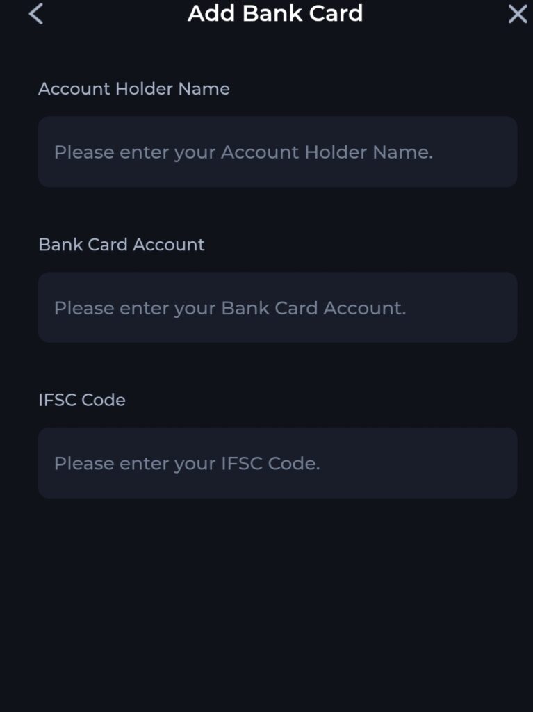Click placeholder "Please enter your Bank Card Account."
Image resolution: width=533 pixels, height=712 pixels.
coord(230,308)
